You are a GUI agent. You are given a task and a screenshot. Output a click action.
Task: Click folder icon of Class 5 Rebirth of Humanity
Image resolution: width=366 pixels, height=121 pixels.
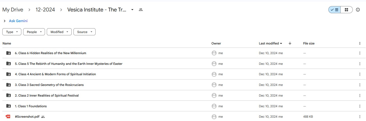(8, 64)
